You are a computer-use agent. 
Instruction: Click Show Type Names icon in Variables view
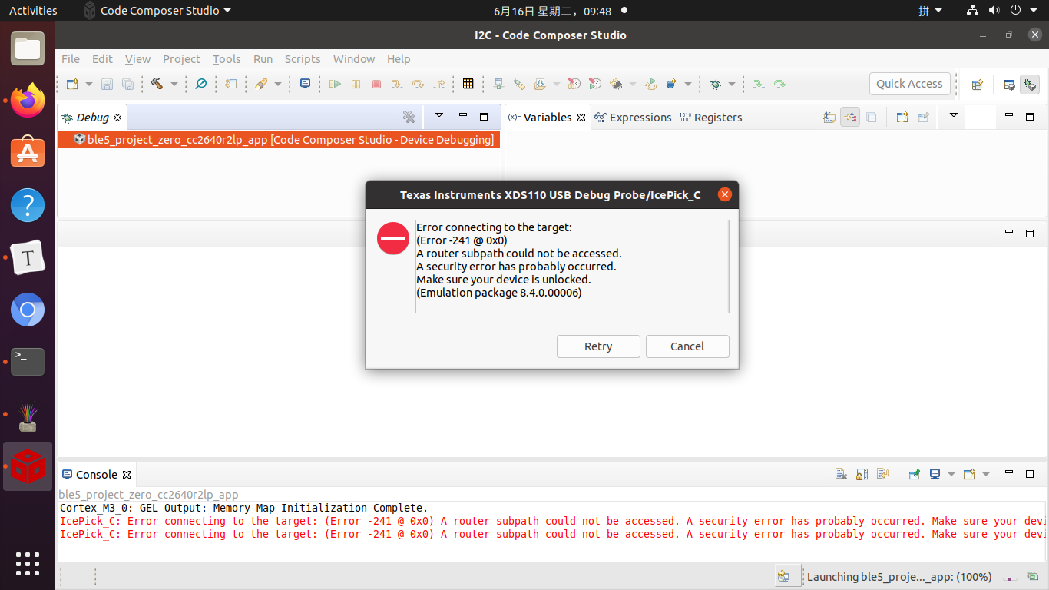[x=829, y=118]
